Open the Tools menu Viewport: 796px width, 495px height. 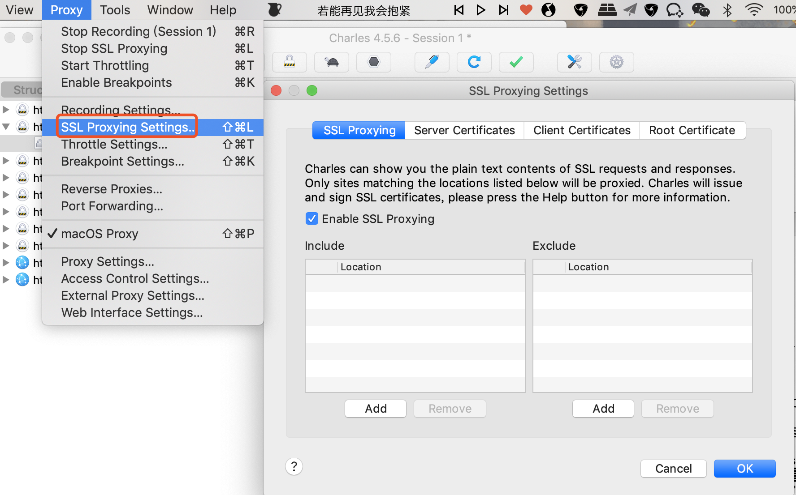tap(115, 10)
